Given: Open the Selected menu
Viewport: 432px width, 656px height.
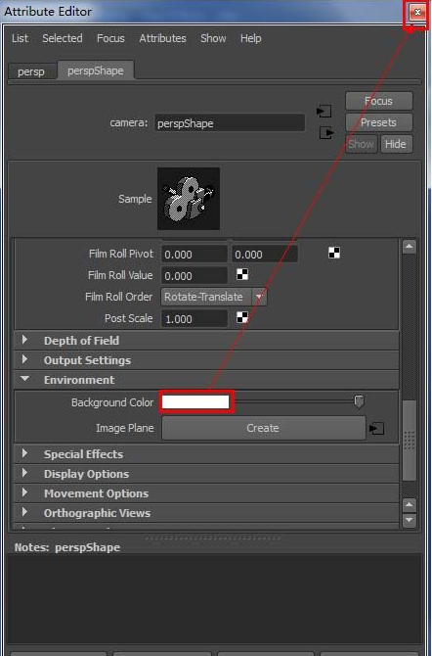Looking at the screenshot, I should [63, 38].
